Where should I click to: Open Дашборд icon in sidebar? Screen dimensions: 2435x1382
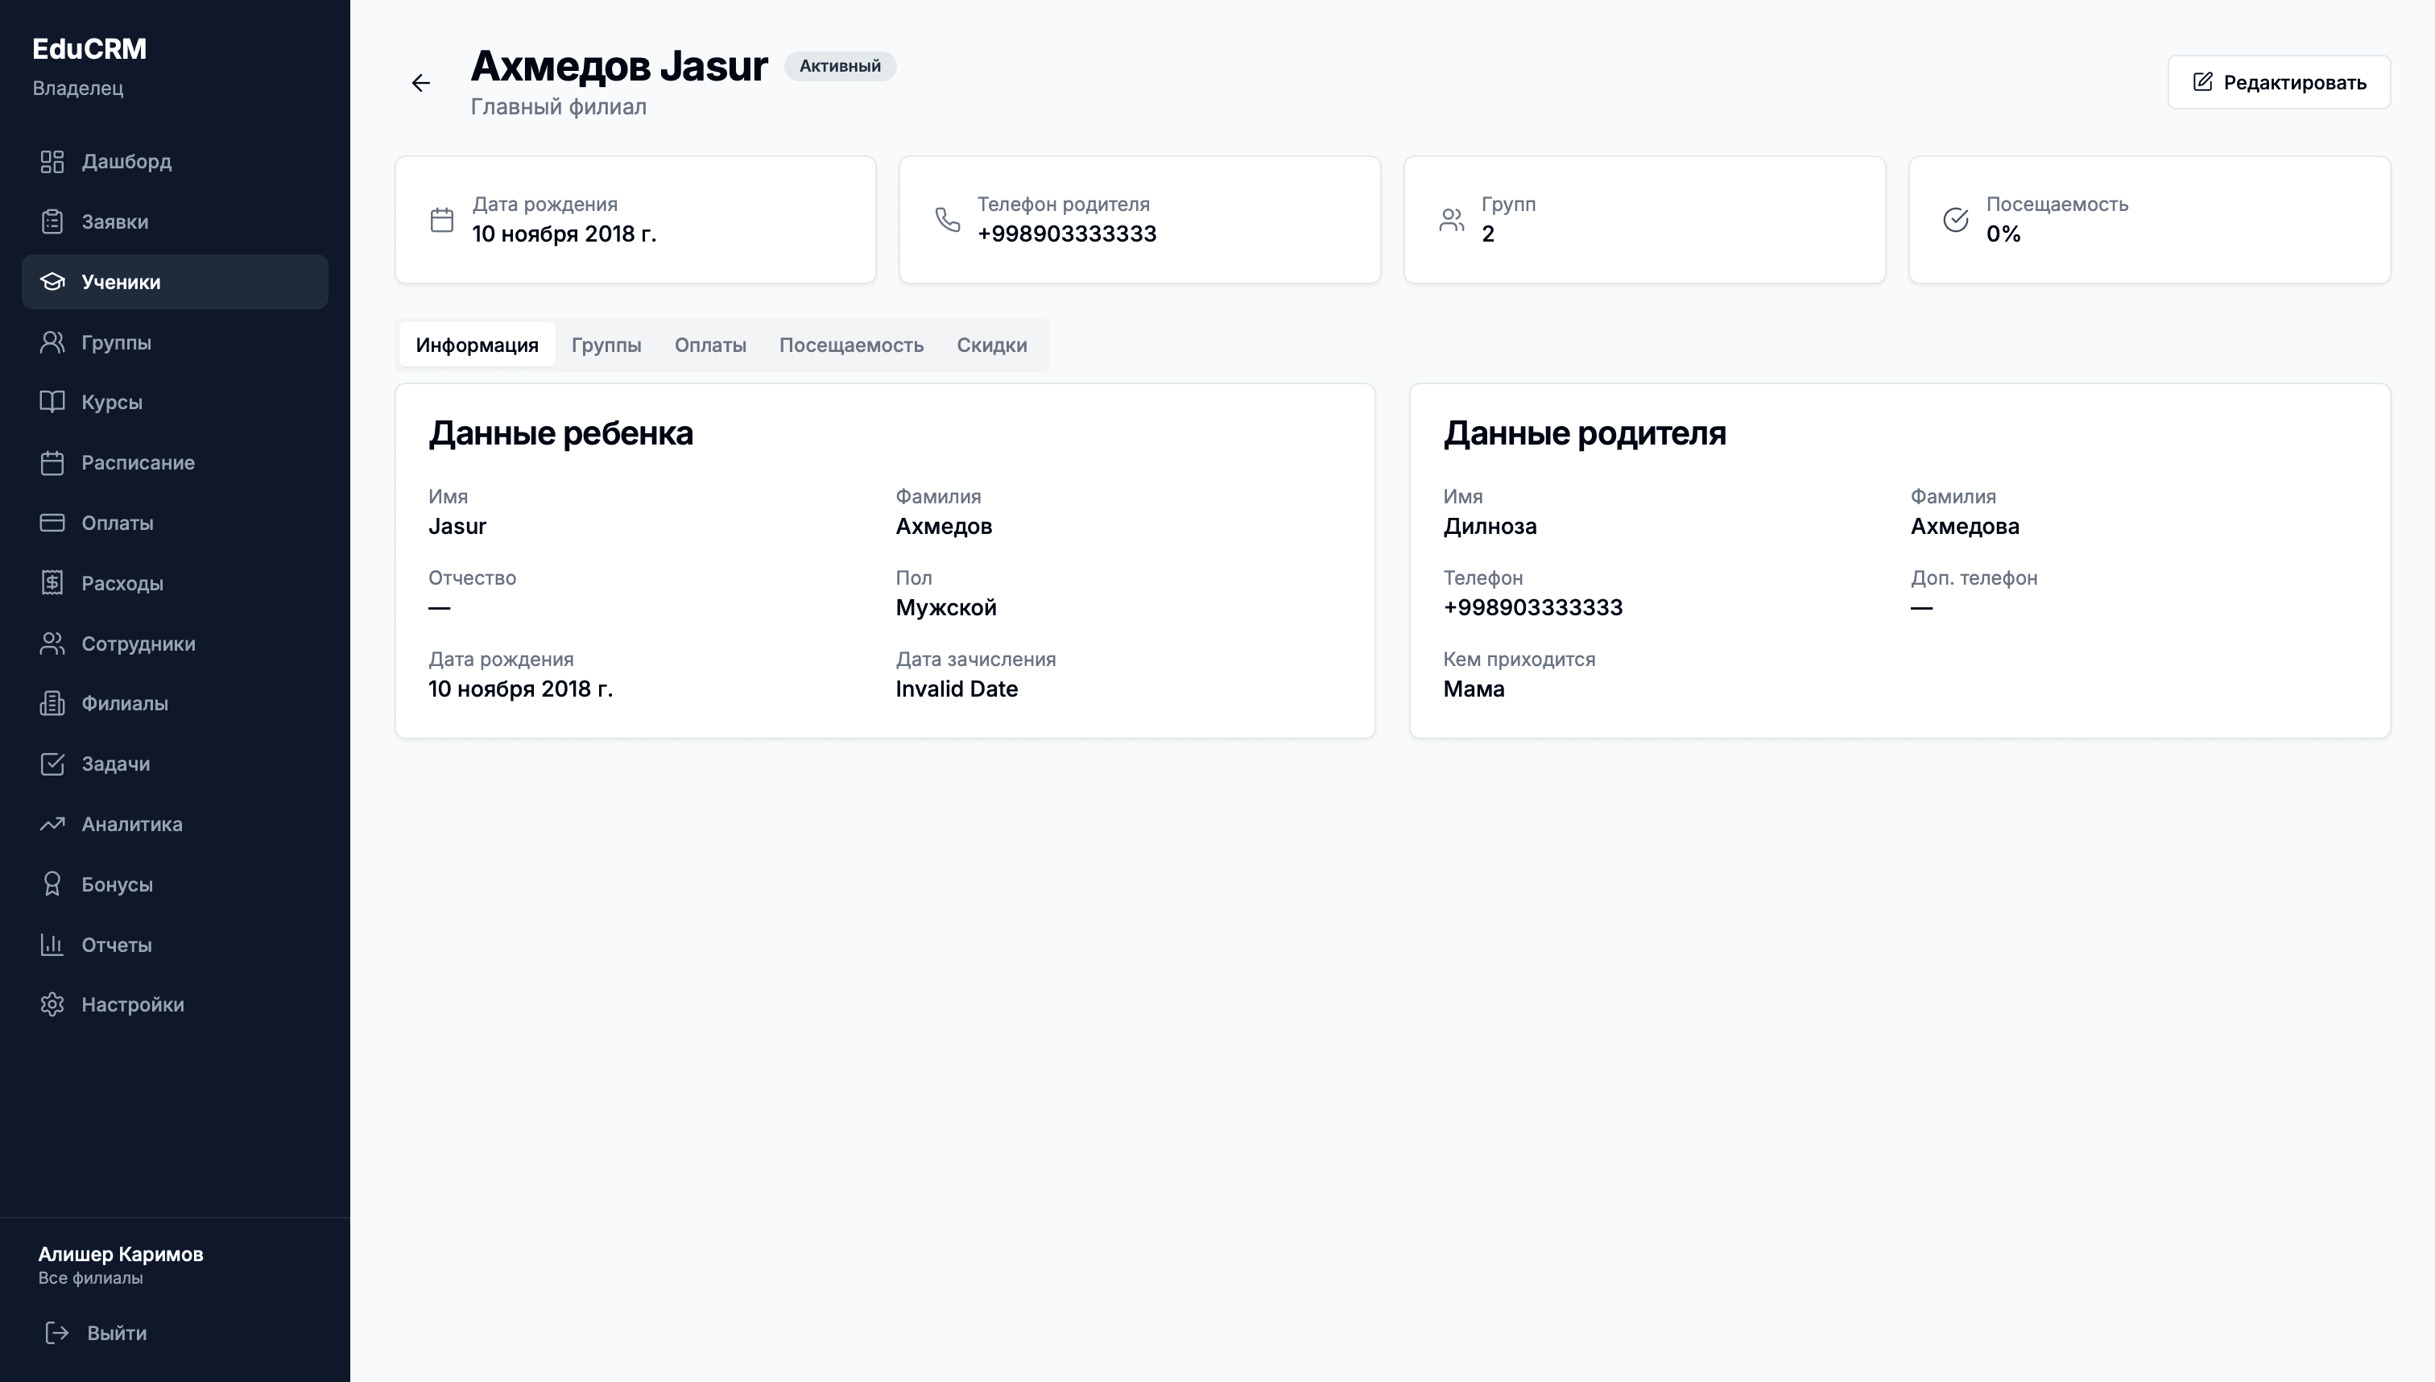click(52, 161)
